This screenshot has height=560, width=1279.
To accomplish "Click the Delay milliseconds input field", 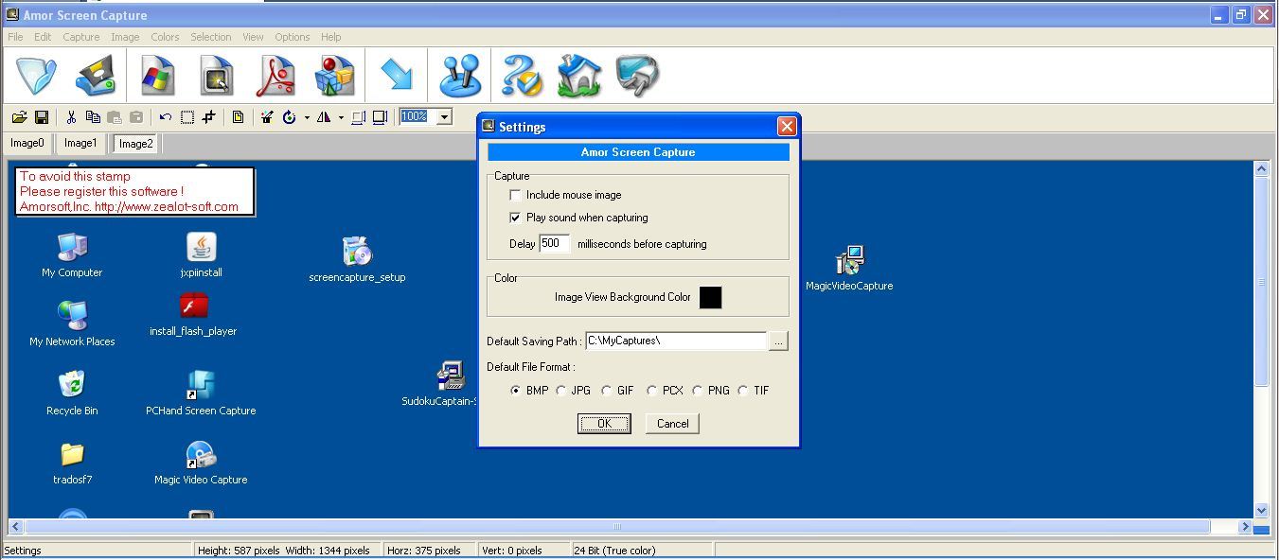I will pyautogui.click(x=554, y=244).
